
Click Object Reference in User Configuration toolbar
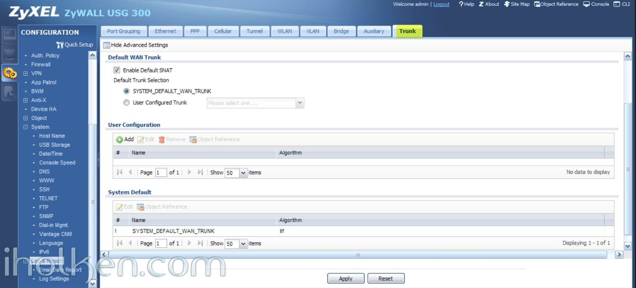tap(215, 139)
